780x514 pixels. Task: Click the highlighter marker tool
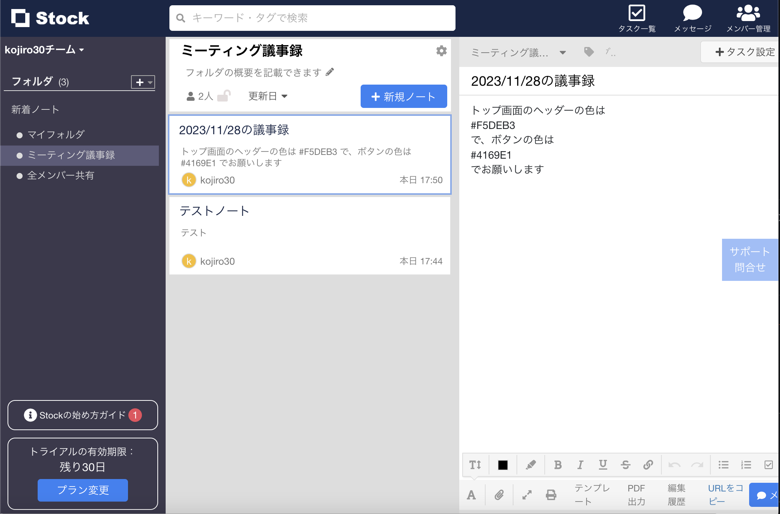[531, 465]
